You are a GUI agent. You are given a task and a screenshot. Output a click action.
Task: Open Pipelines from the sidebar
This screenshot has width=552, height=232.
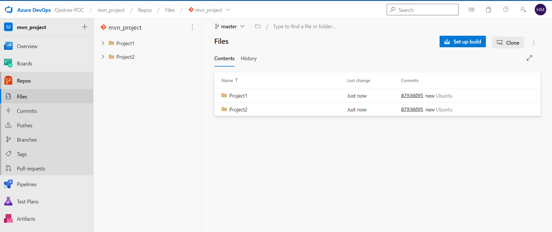click(27, 184)
